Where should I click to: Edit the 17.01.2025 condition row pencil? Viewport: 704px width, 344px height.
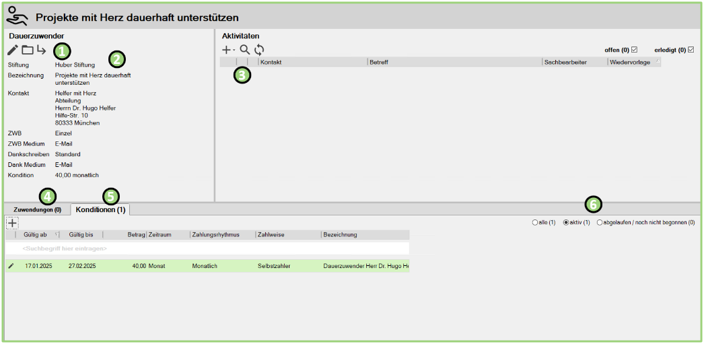tap(11, 266)
